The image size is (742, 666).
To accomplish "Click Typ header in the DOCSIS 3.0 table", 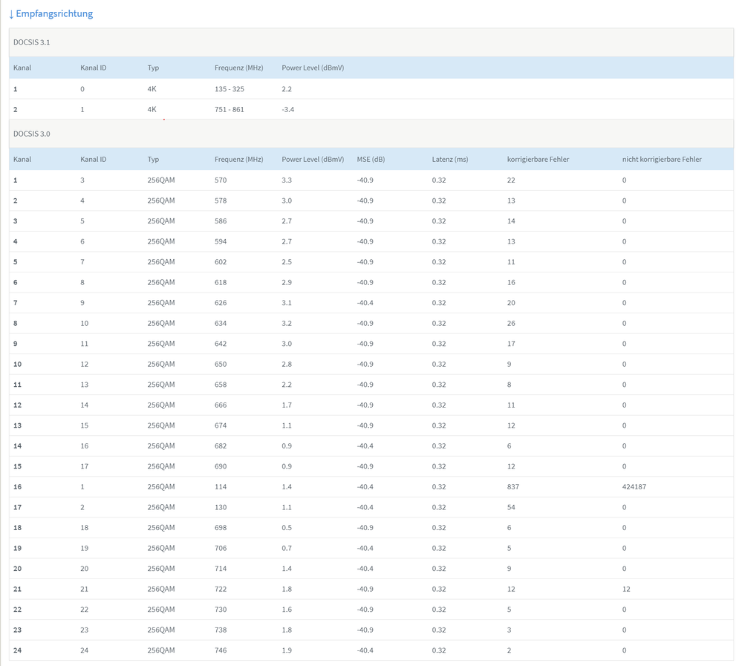I will 153,160.
